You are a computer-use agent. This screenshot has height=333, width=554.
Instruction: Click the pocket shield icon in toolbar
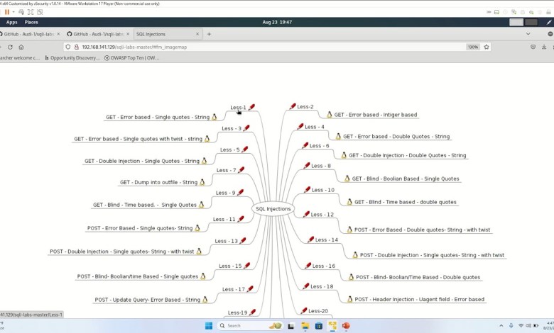(533, 47)
